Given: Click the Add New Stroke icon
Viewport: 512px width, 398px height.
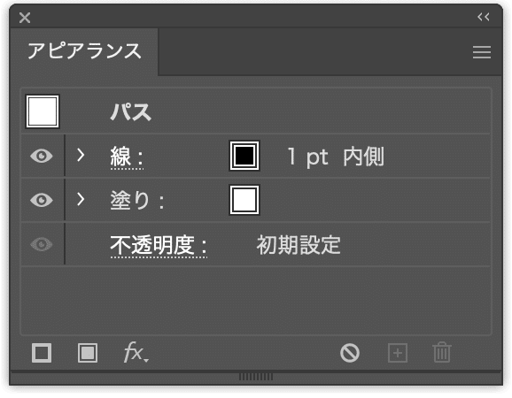Looking at the screenshot, I should click(x=42, y=353).
